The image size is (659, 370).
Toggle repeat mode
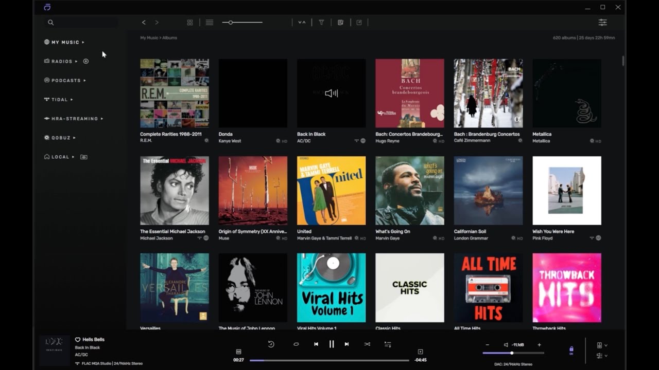click(x=296, y=344)
